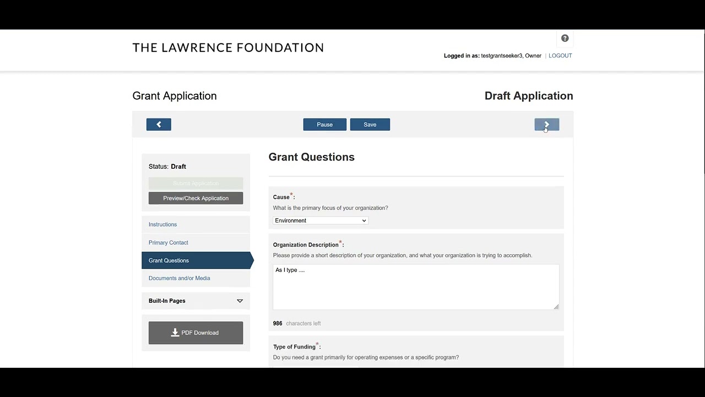The width and height of the screenshot is (705, 397).
Task: Click the 'Draft Application' heading
Action: [529, 96]
